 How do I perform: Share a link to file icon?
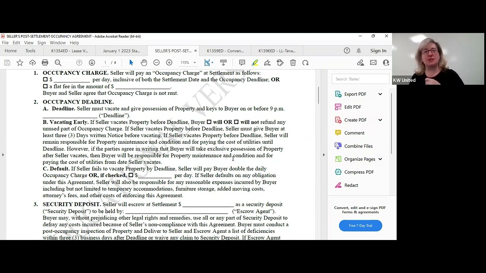(x=360, y=63)
